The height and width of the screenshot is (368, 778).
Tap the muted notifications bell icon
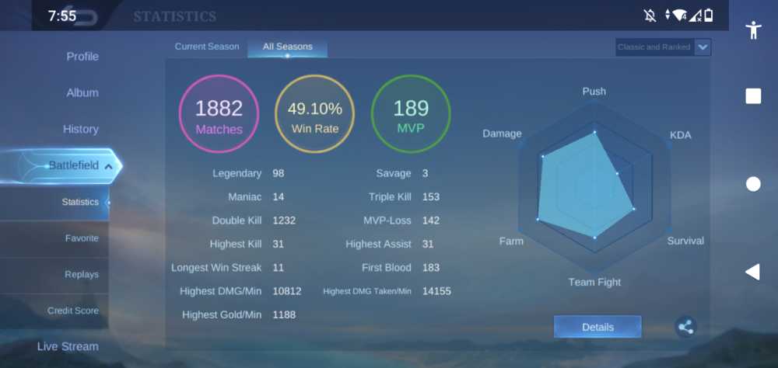coord(650,16)
